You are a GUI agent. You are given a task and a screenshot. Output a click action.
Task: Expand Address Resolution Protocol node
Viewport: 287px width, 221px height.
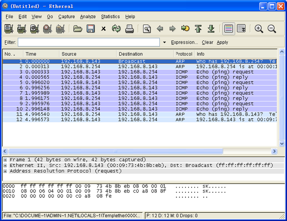[5, 171]
